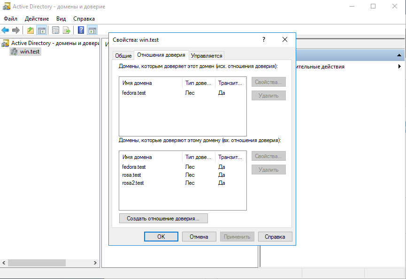Click the right arrow of the horizontal scrollbar
This screenshot has height=279, width=406.
[x=96, y=263]
